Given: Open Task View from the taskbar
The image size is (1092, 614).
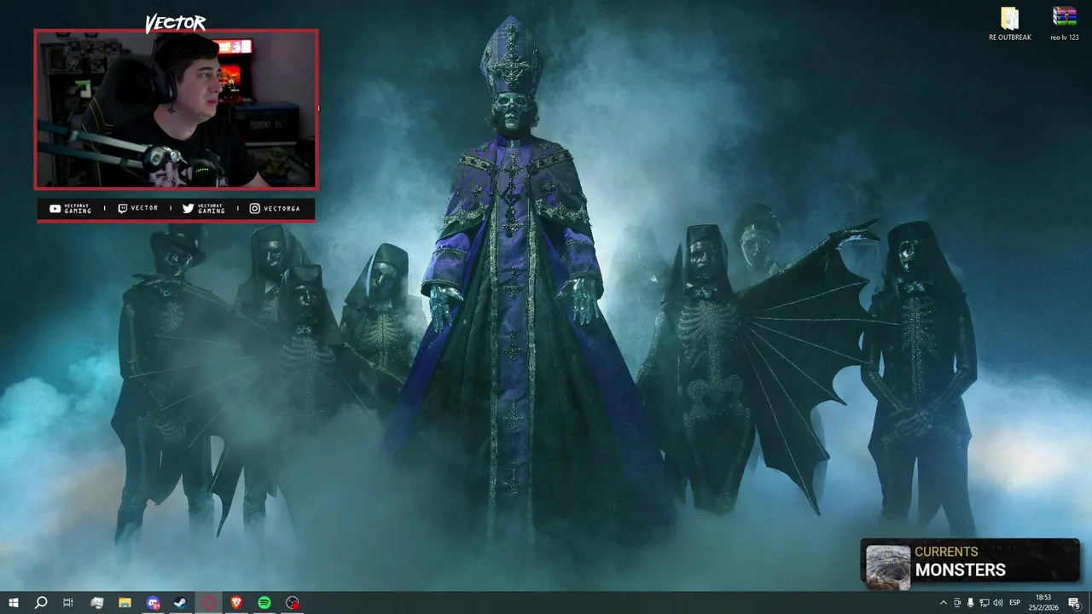Looking at the screenshot, I should coord(68,603).
